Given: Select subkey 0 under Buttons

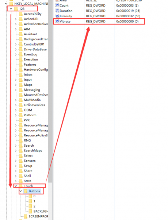Looking at the screenshot, I should (x=34, y=196).
